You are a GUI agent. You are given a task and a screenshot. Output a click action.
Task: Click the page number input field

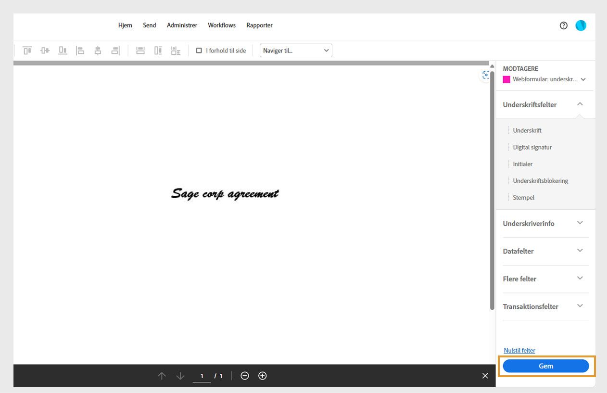point(202,376)
